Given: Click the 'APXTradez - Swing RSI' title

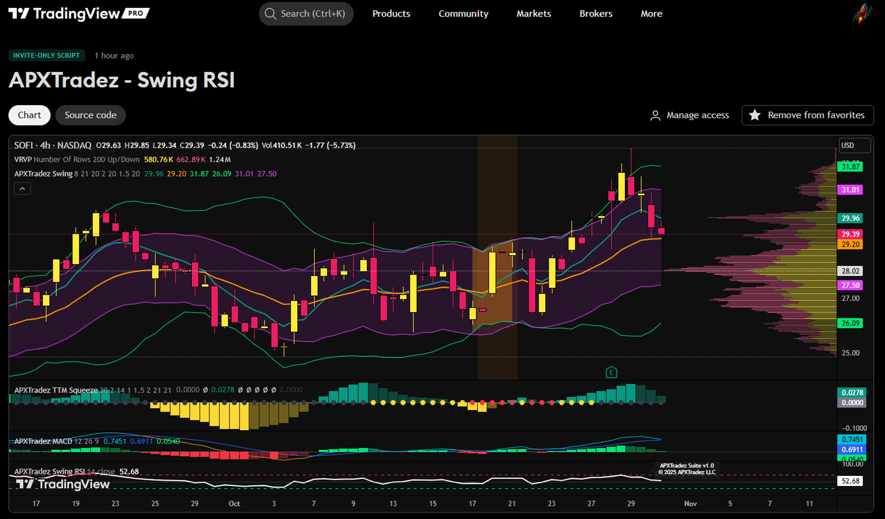Looking at the screenshot, I should click(x=122, y=80).
